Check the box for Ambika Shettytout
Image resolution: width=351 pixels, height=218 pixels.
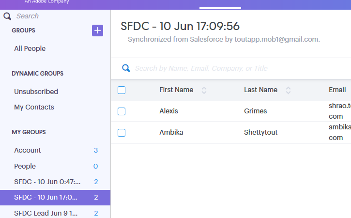pos(122,133)
